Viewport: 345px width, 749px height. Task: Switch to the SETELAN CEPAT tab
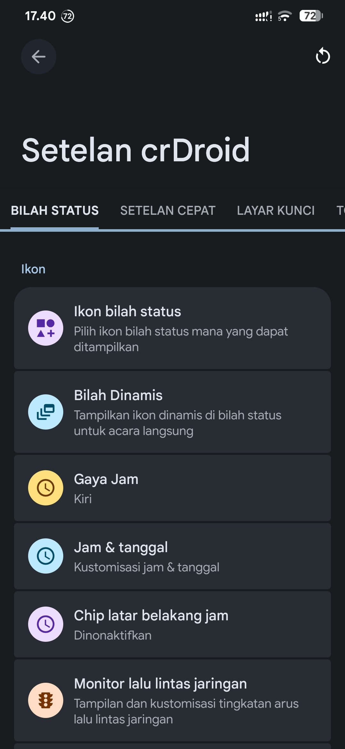click(168, 211)
